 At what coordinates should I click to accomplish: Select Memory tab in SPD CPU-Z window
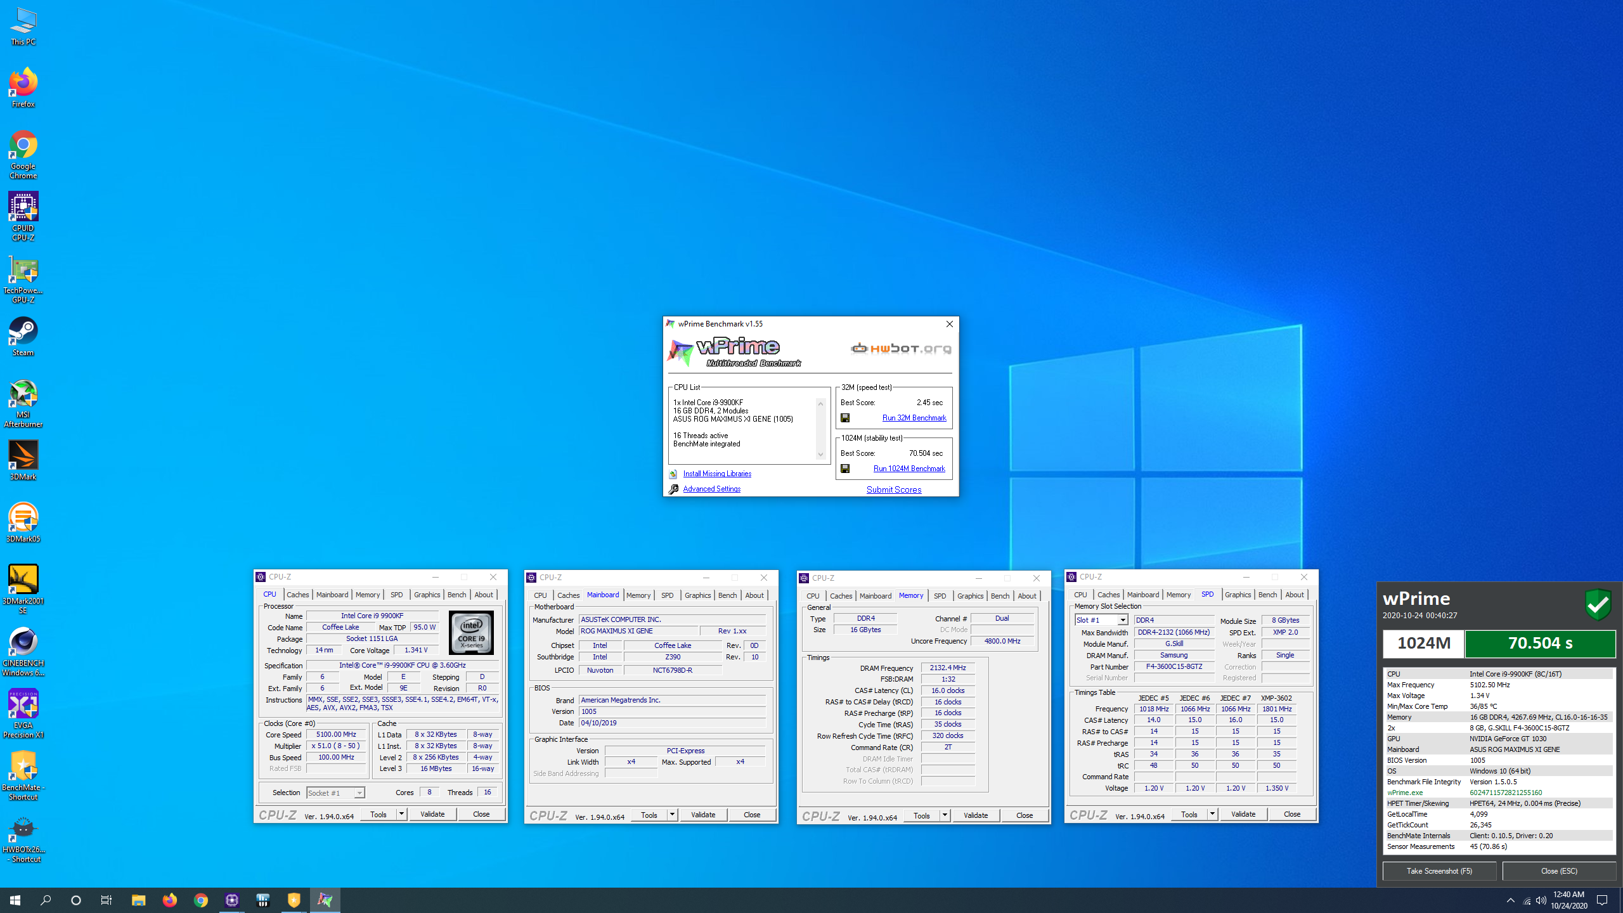(x=1178, y=595)
